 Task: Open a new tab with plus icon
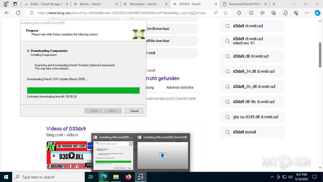coord(274,4)
